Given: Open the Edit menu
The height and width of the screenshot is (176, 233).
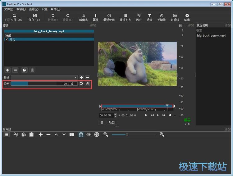Looking at the screenshot, I should (21, 9).
